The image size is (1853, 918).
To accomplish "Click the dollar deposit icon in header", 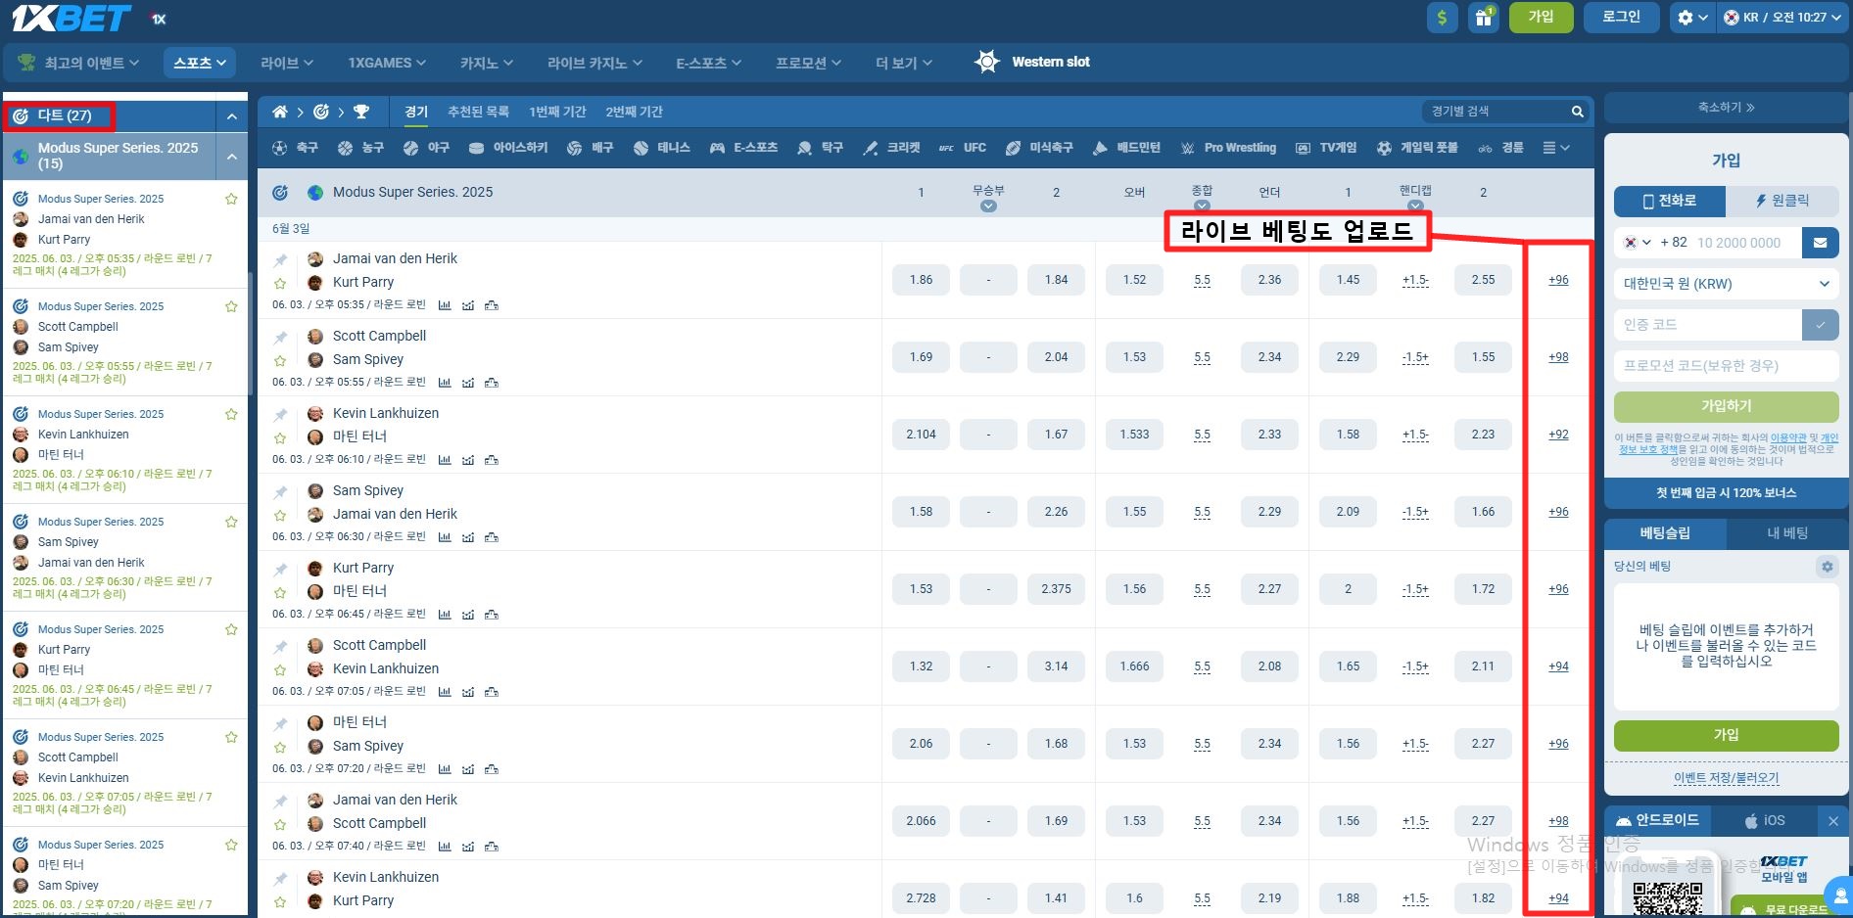I will [x=1442, y=18].
